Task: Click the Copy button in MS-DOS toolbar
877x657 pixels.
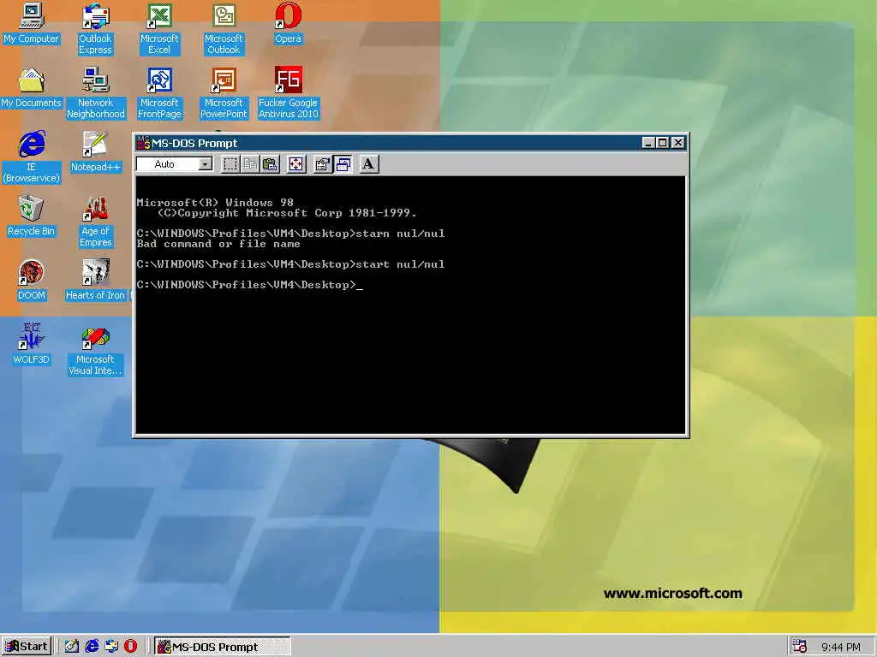Action: [x=250, y=164]
